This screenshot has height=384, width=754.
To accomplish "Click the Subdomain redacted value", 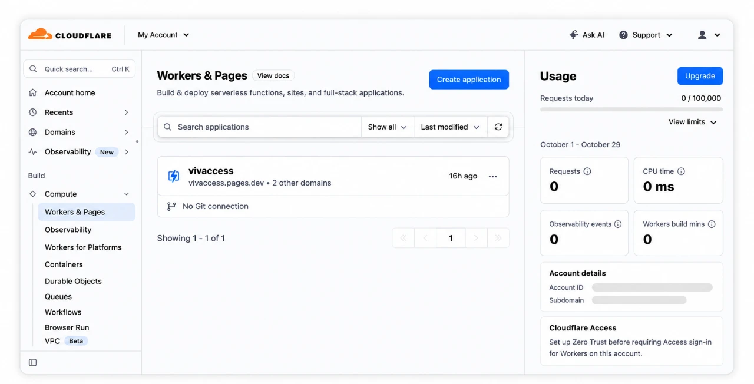I will tap(639, 300).
